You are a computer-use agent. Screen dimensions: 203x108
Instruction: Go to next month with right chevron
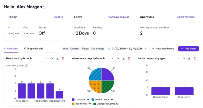tap(145, 49)
